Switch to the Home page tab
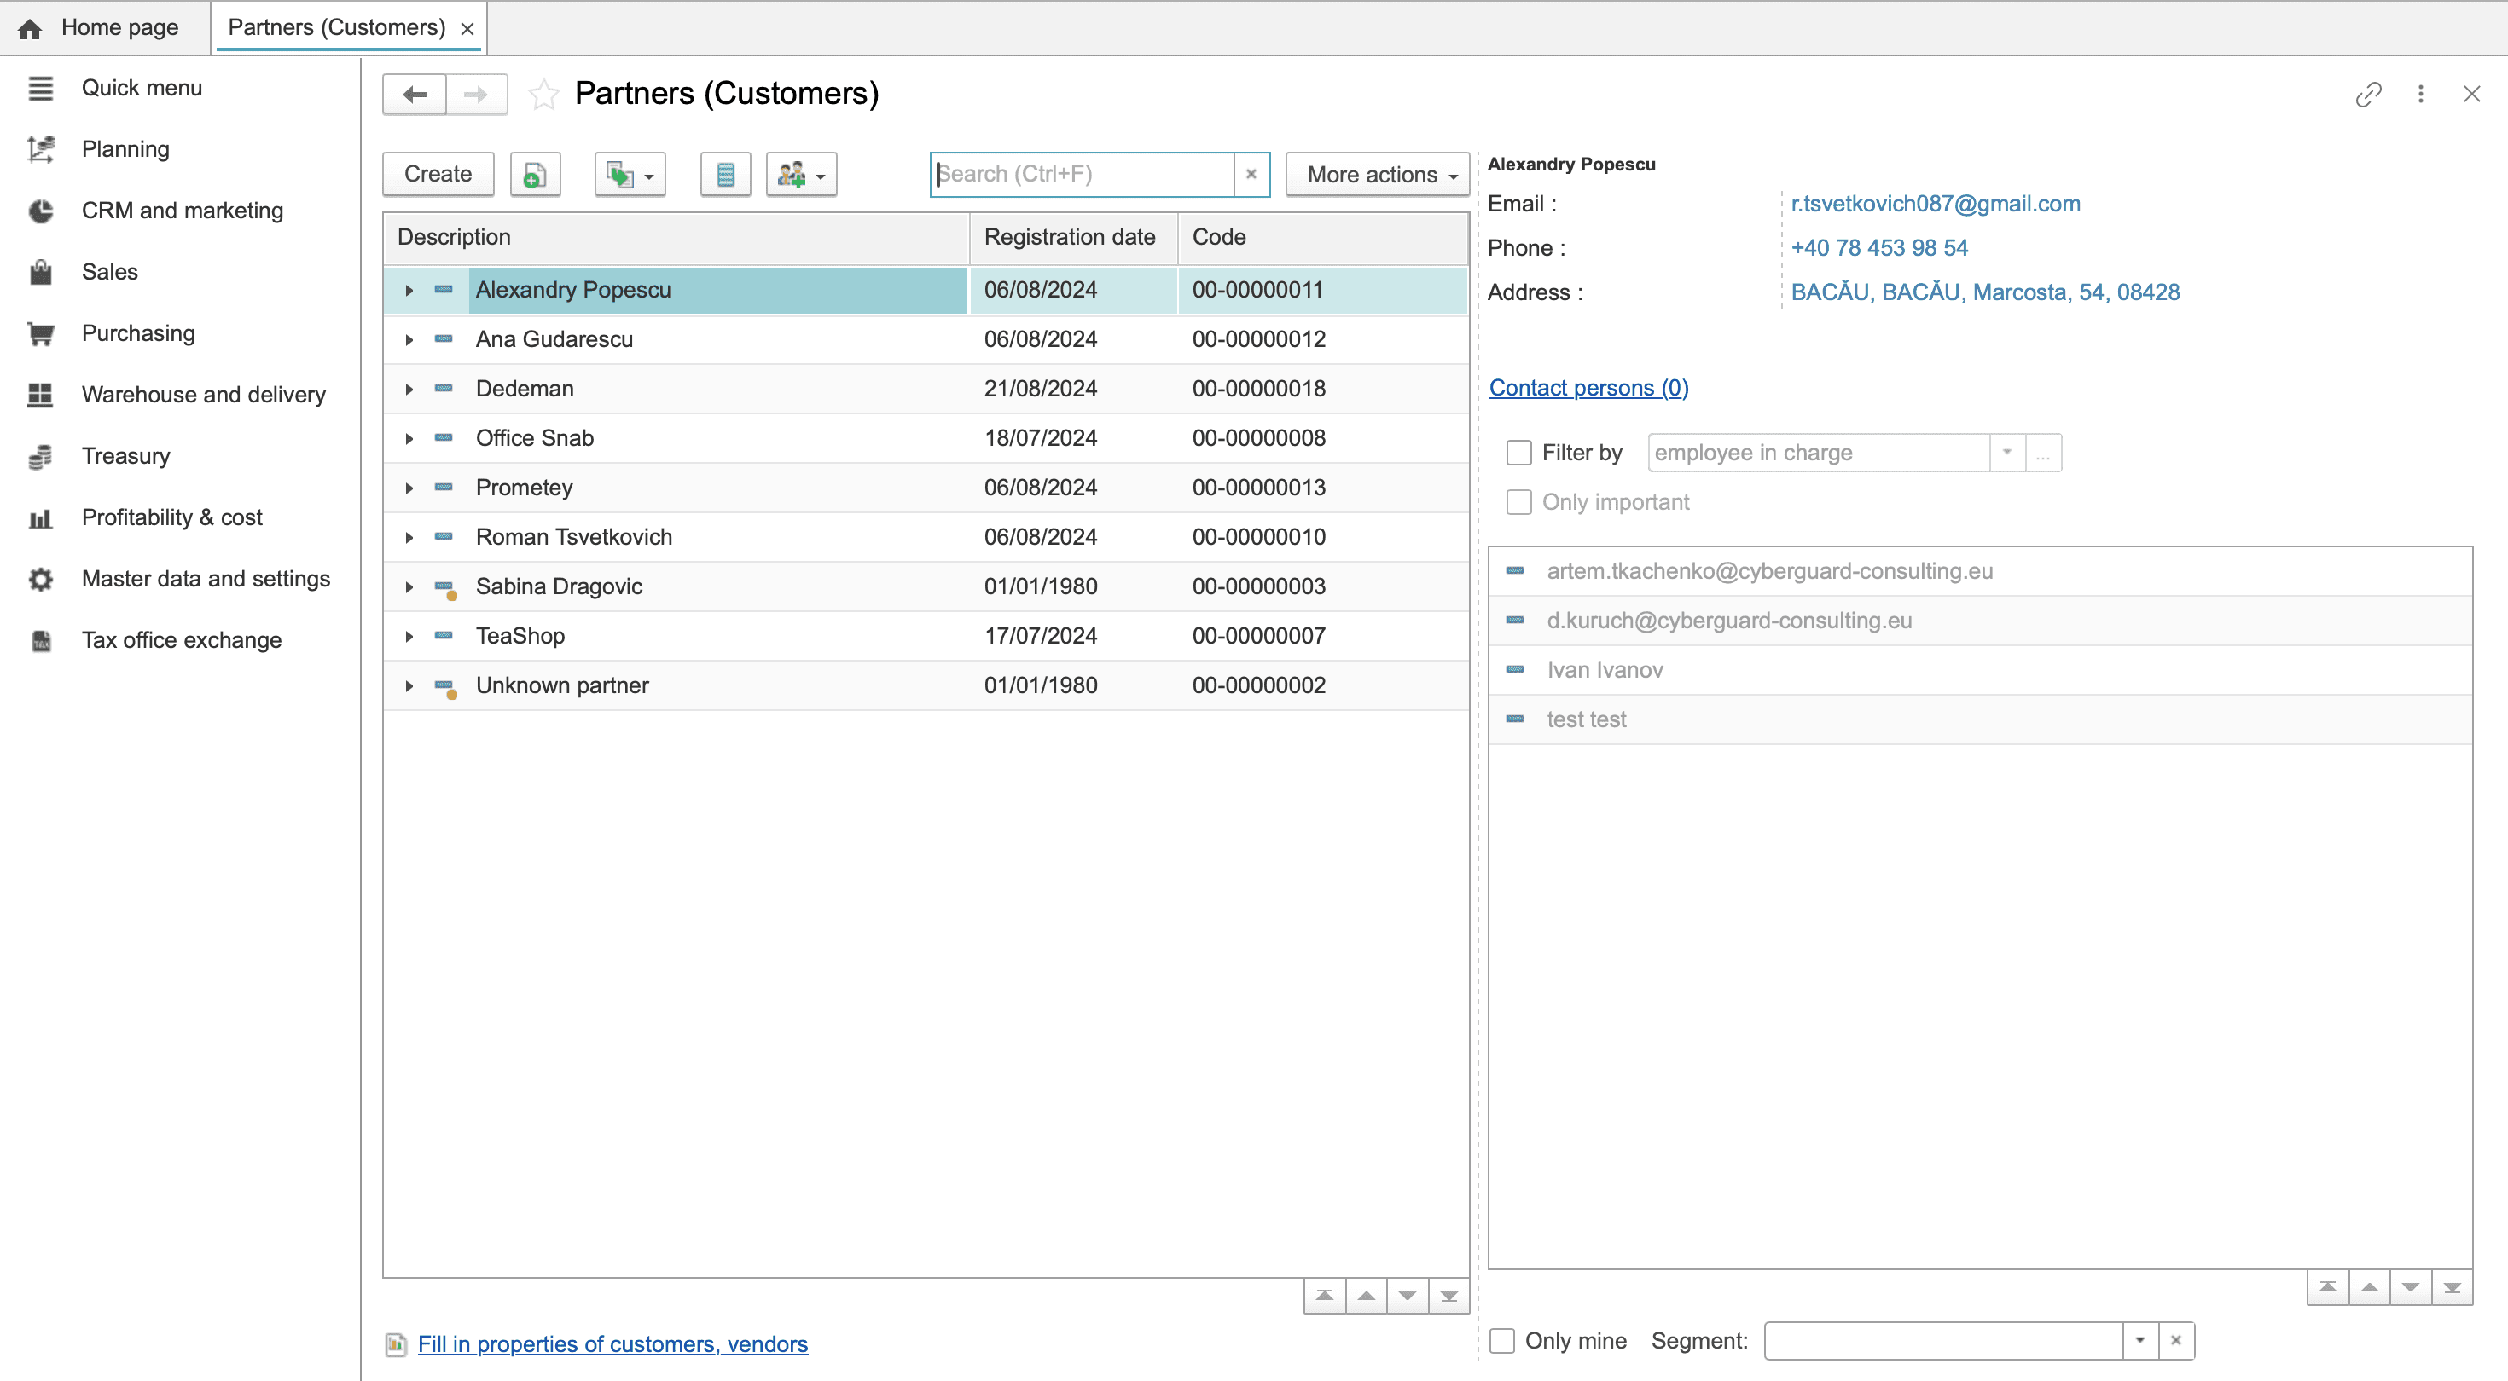This screenshot has width=2508, height=1381. (102, 27)
